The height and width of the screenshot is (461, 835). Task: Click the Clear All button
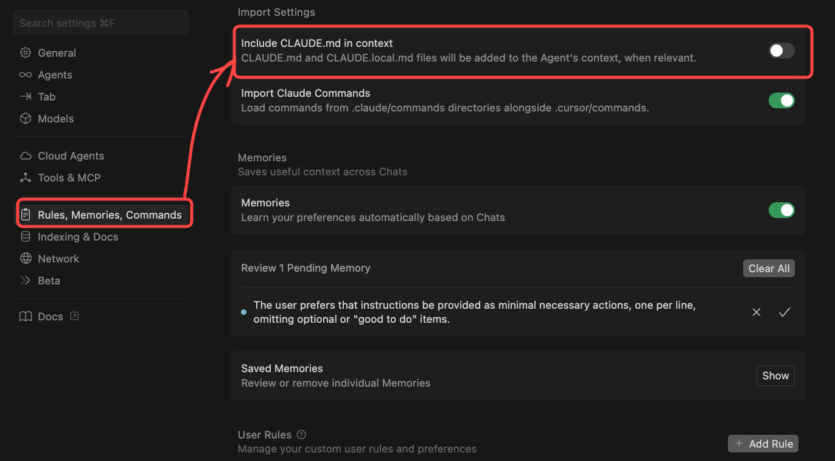pyautogui.click(x=769, y=269)
